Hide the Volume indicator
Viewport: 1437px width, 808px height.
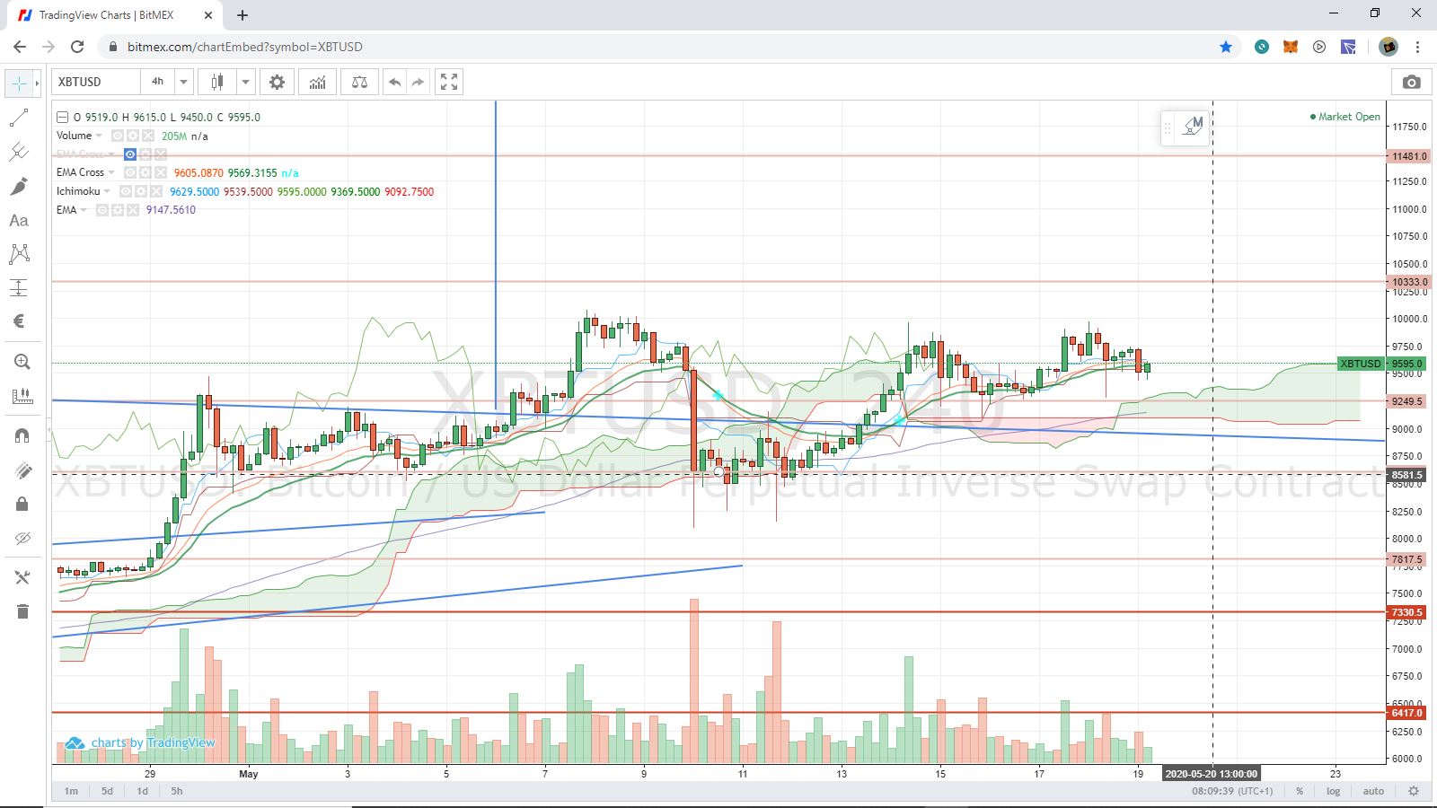[x=118, y=136]
